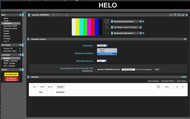Click the yellow No Video Input alarm

[x=11, y=74]
